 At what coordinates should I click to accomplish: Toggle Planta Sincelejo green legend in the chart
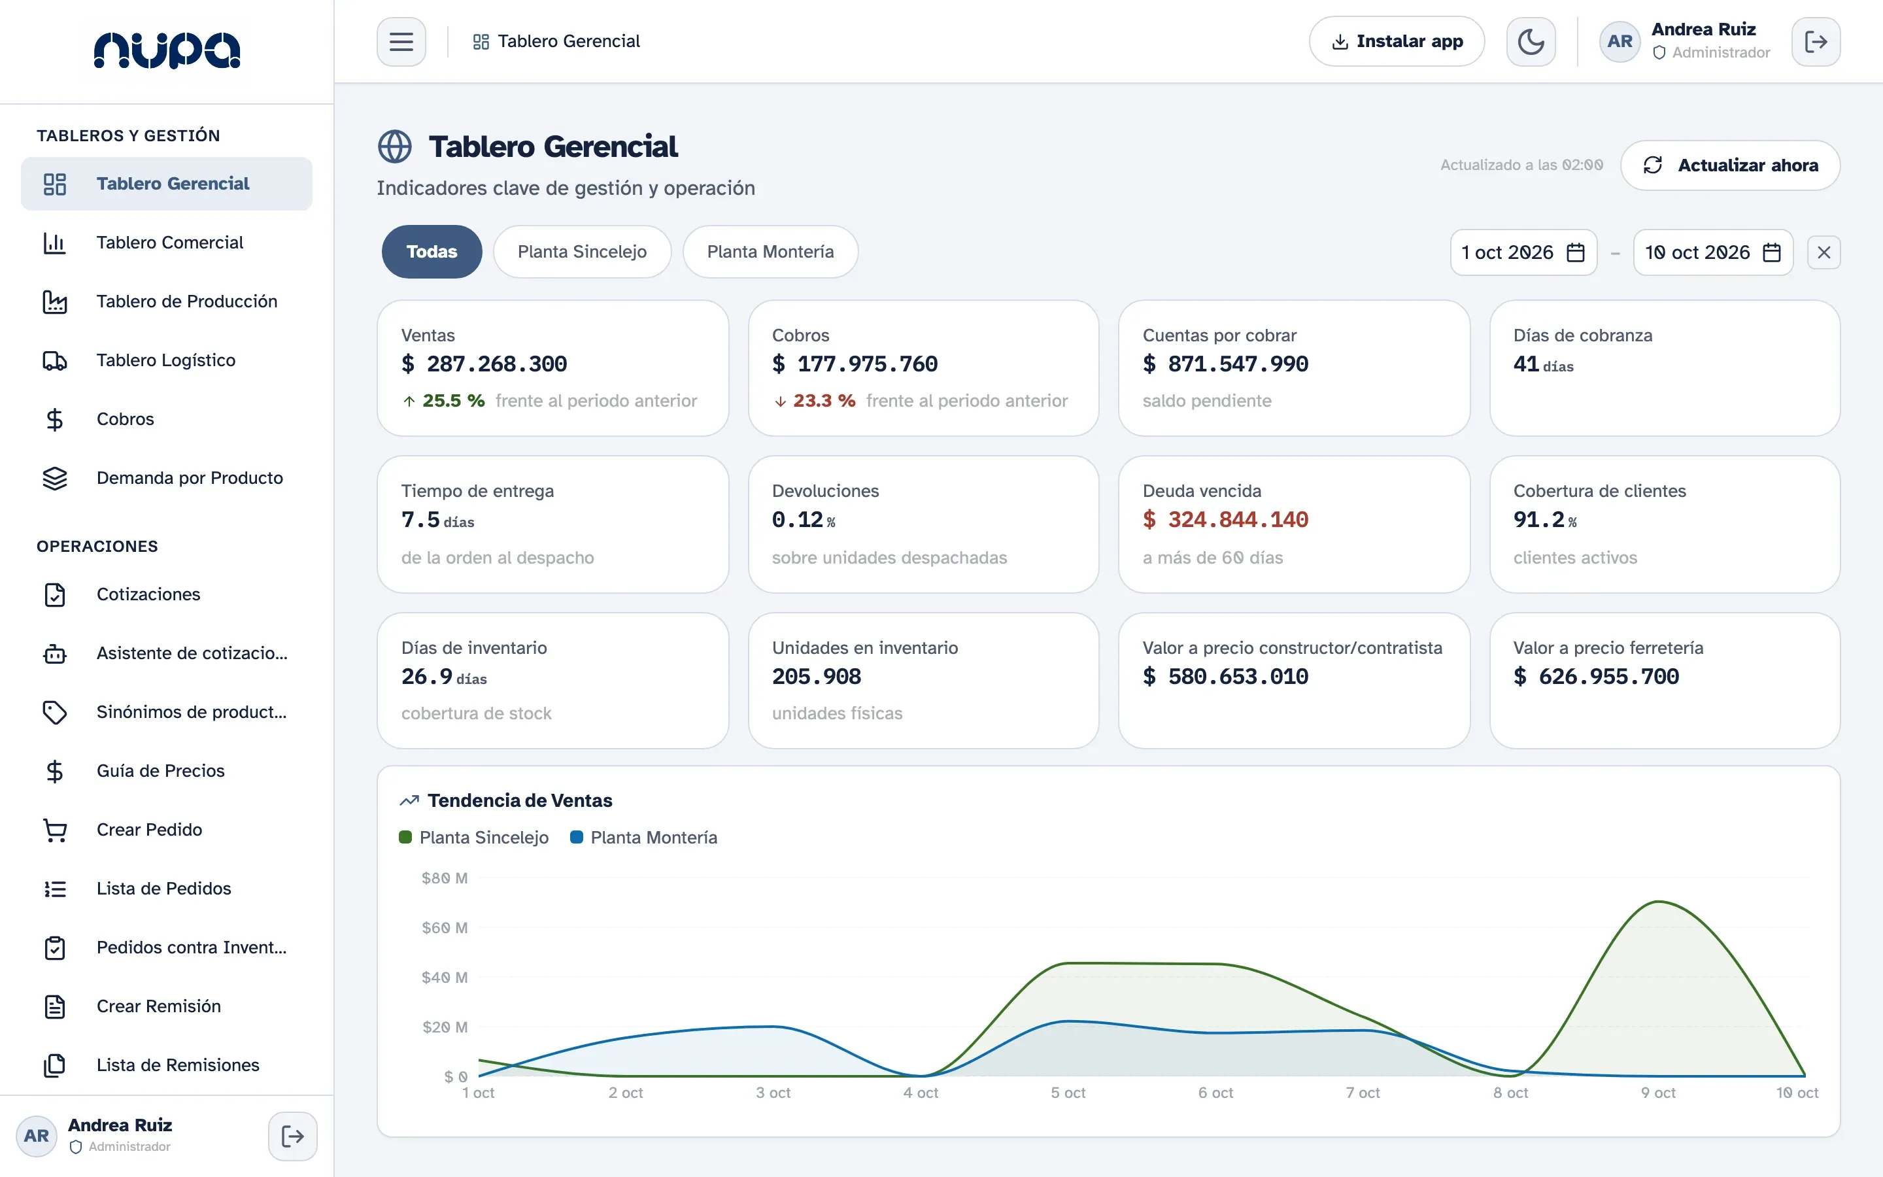474,838
